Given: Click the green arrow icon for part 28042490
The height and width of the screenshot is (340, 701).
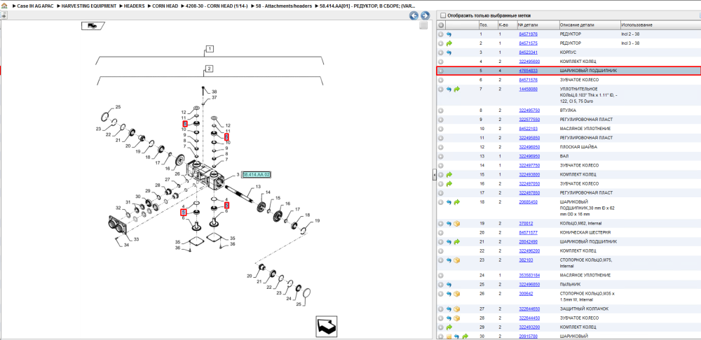Looking at the screenshot, I should click(x=456, y=242).
